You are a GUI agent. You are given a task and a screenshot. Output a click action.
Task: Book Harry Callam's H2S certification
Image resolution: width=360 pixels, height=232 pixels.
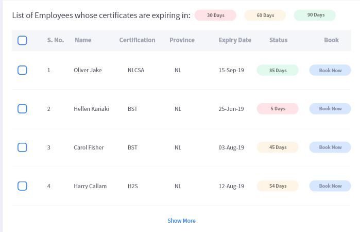[x=330, y=186]
